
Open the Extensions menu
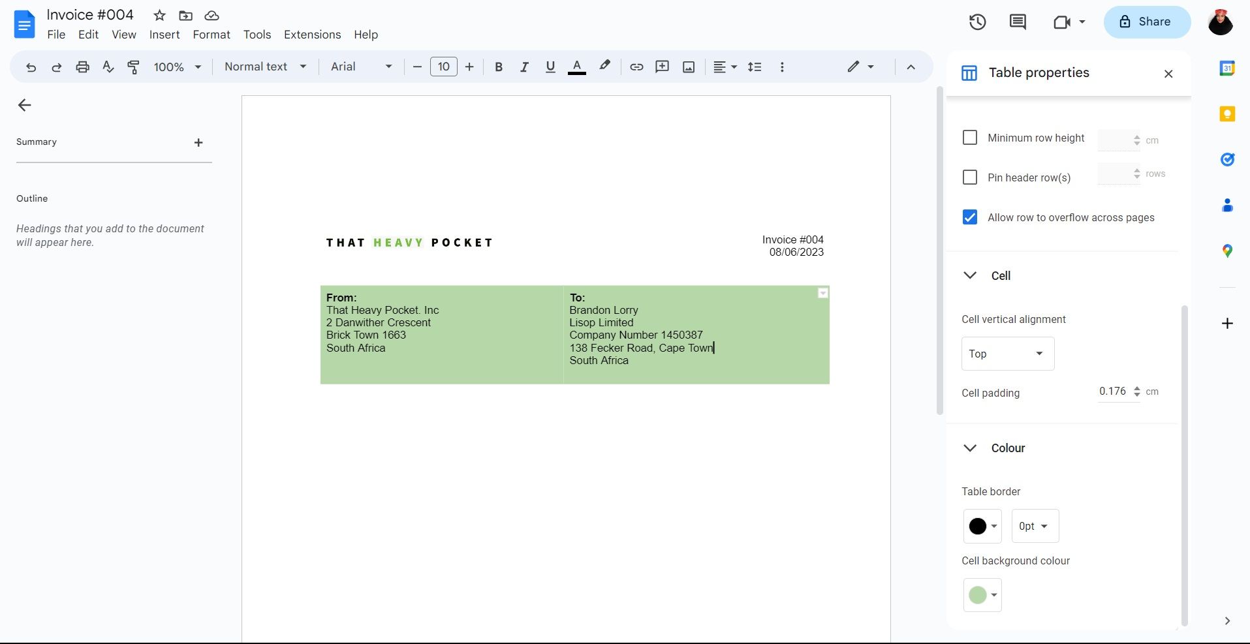(312, 35)
